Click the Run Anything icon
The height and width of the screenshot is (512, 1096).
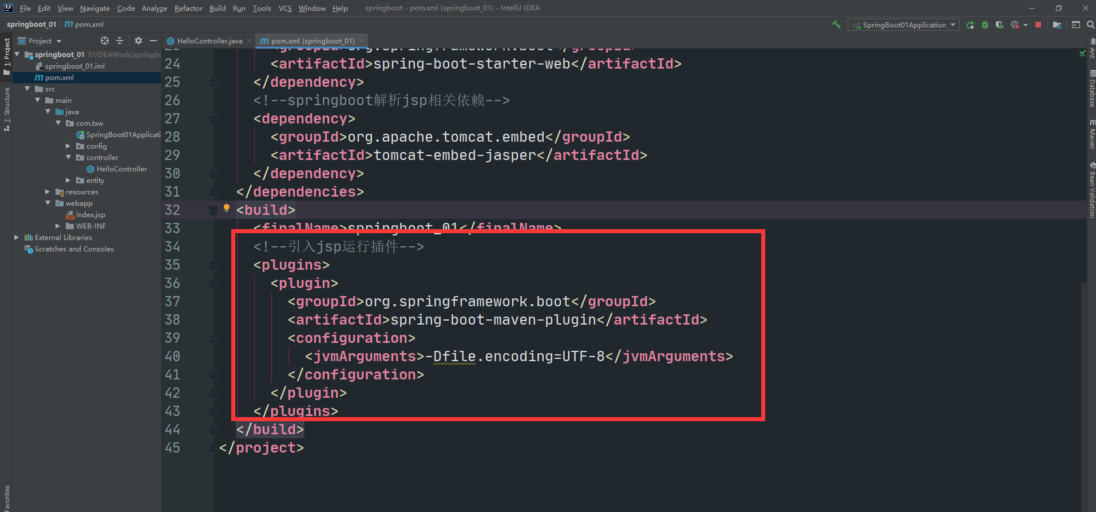click(x=1076, y=25)
